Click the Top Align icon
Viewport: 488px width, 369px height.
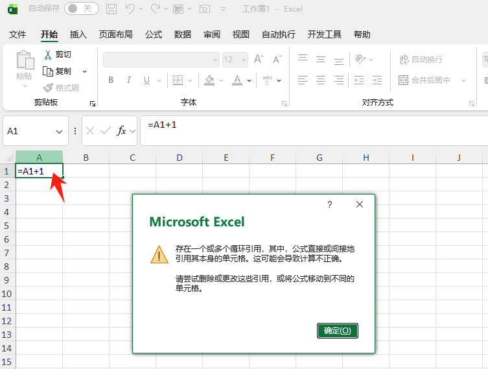pos(303,59)
